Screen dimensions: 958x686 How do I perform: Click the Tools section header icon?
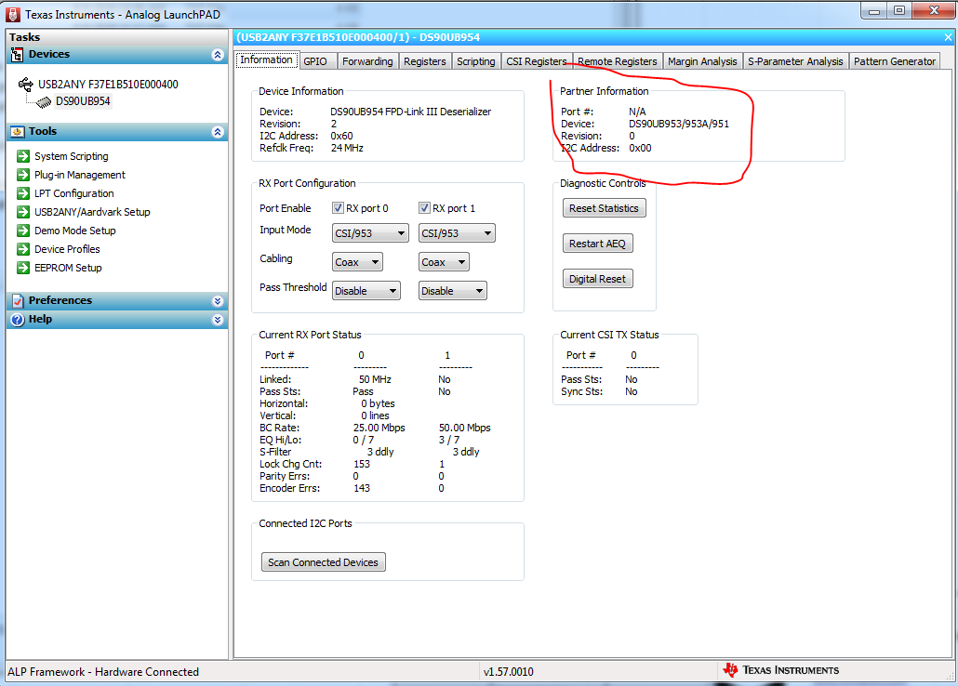(x=17, y=132)
